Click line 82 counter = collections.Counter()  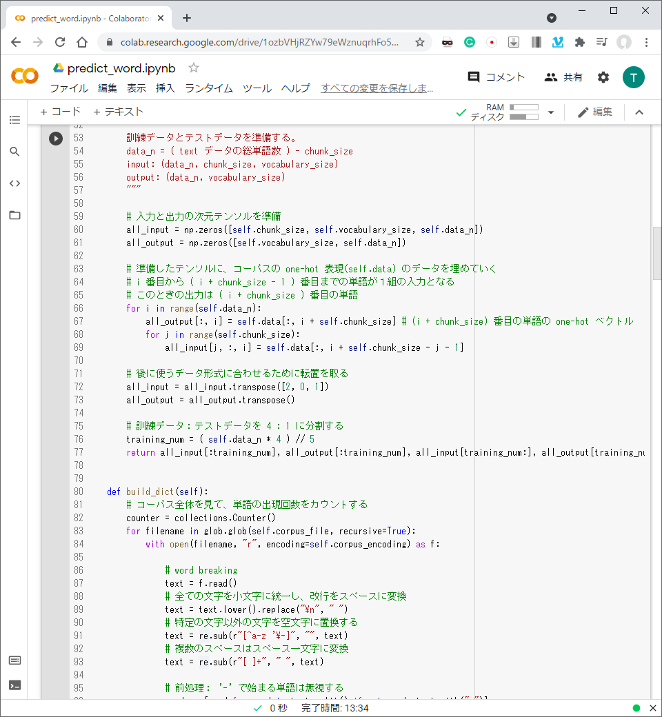(201, 518)
